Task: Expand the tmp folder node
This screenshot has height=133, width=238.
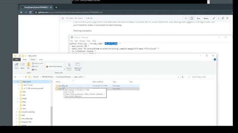Action: tap(17, 102)
